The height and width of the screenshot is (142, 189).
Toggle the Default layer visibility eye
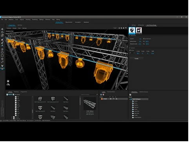tap(111, 99)
